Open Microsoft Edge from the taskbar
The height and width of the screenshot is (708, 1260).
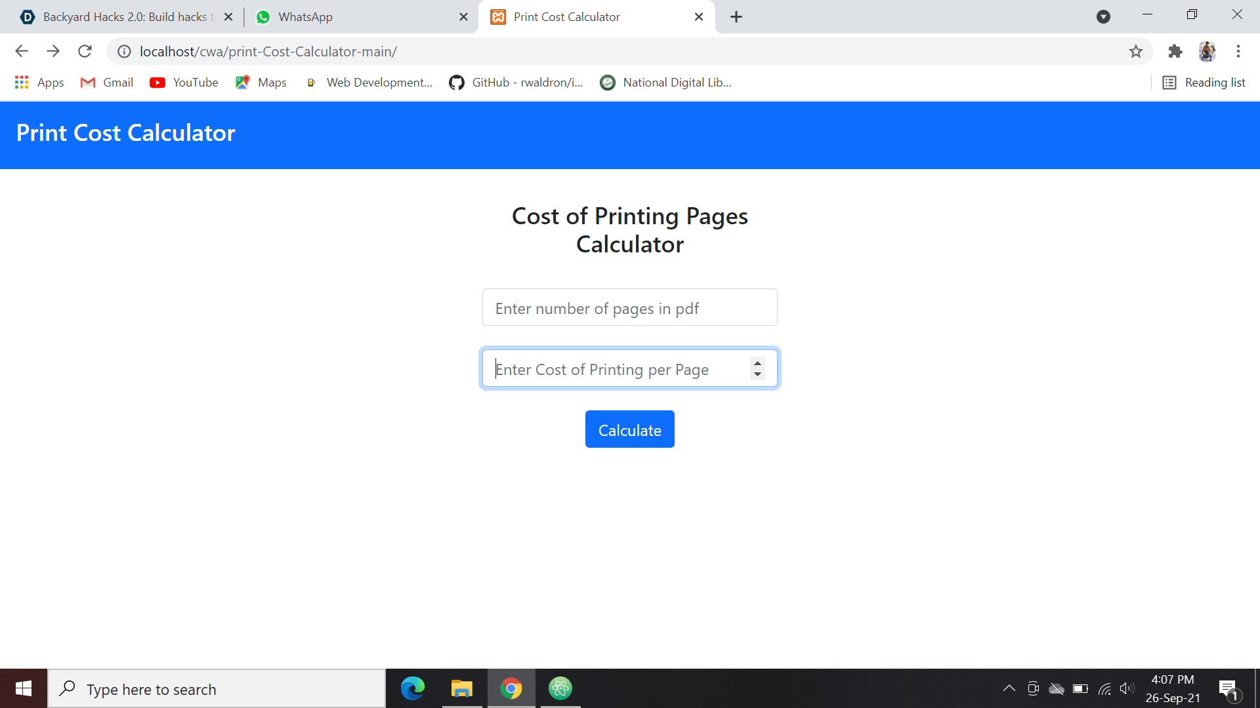(x=413, y=688)
